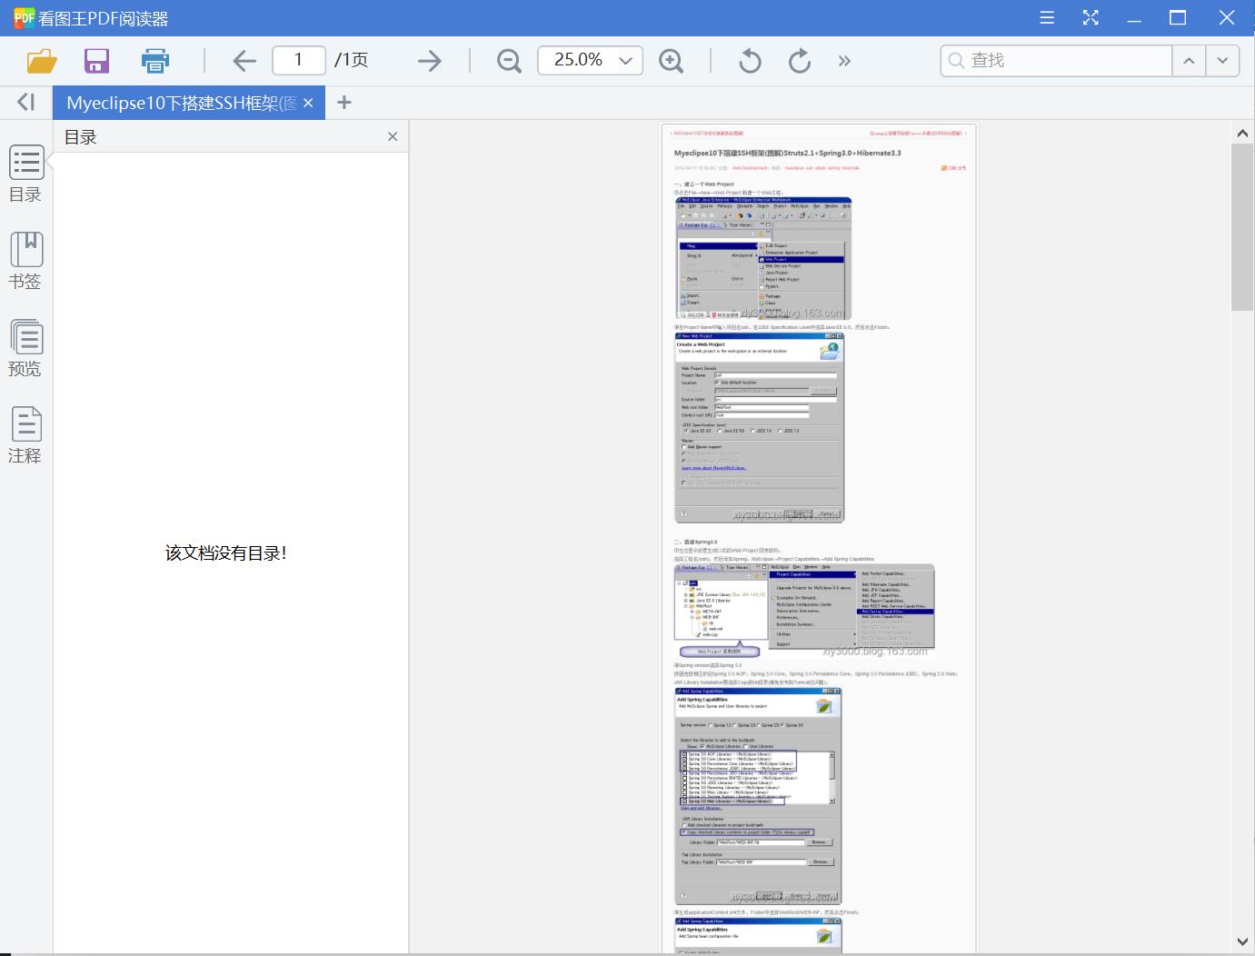This screenshot has width=1255, height=956.
Task: Expand more toolbar options double chevron
Action: pos(844,61)
